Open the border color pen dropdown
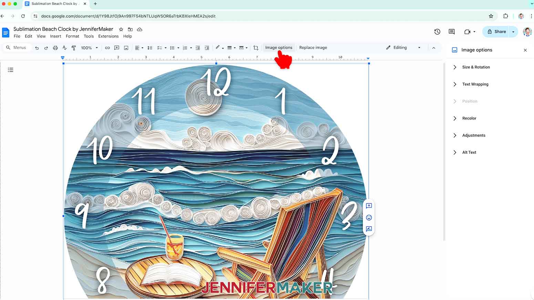Image resolution: width=534 pixels, height=300 pixels. (x=219, y=48)
